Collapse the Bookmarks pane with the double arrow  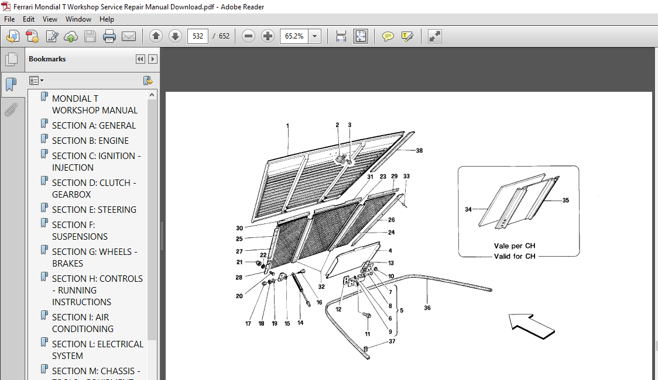point(140,59)
